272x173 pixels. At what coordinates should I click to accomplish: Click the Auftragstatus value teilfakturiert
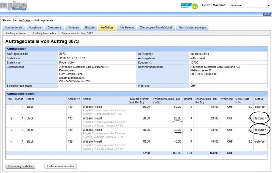tap(198, 58)
